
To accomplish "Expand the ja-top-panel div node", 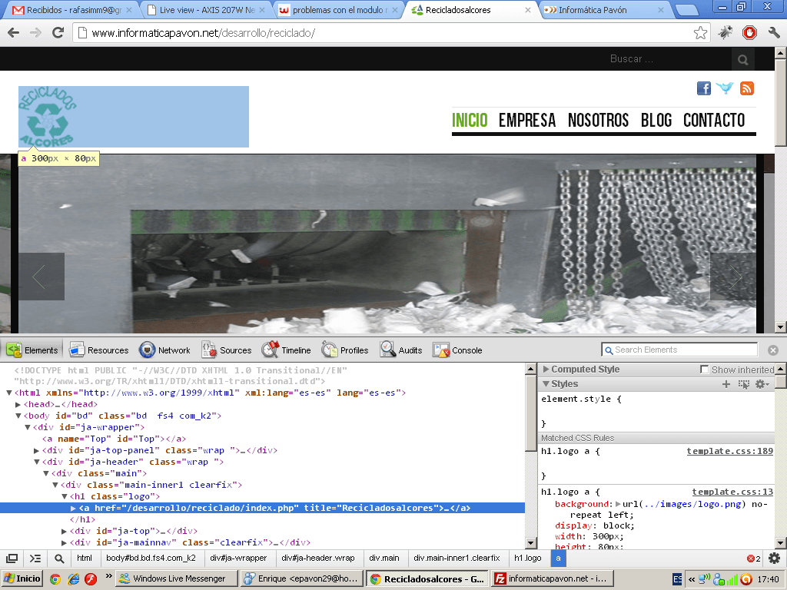I will pyautogui.click(x=37, y=450).
